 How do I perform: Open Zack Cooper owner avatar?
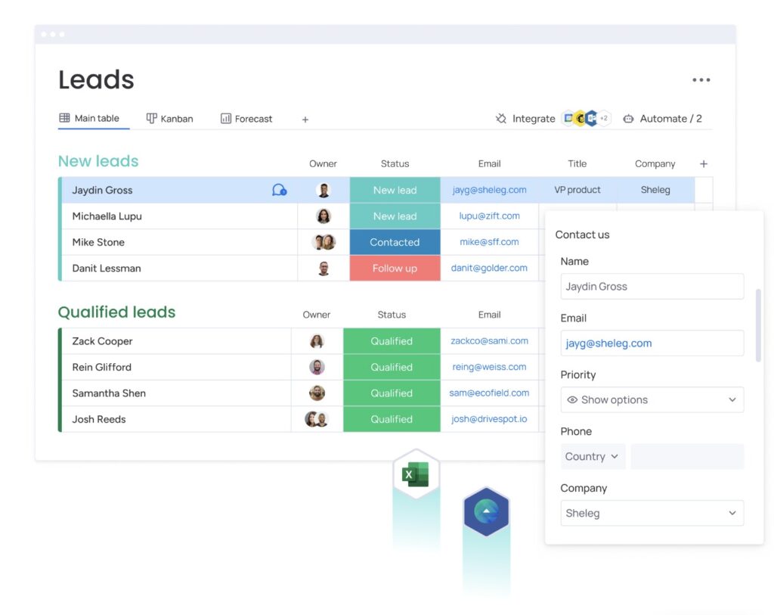[x=317, y=341]
